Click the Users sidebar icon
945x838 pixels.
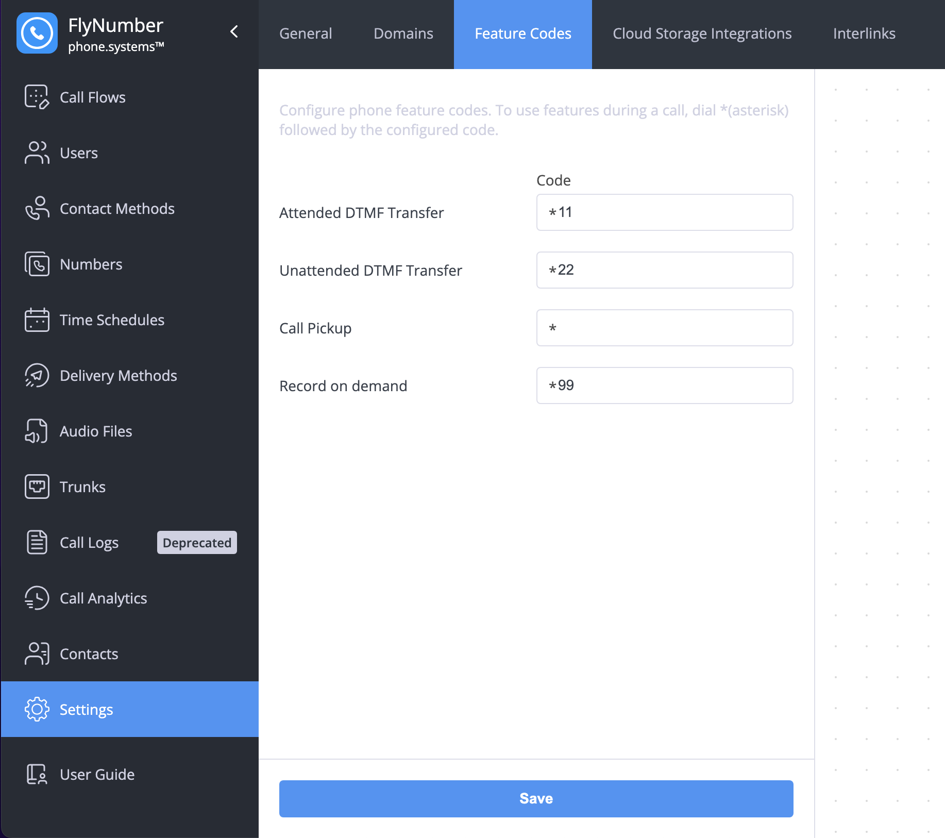click(x=37, y=153)
